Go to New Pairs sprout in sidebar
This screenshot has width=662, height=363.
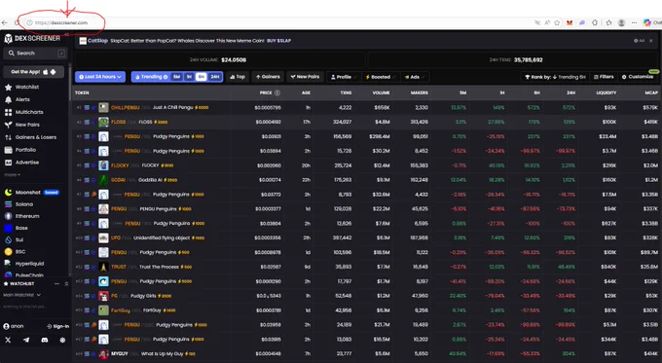tap(8, 125)
